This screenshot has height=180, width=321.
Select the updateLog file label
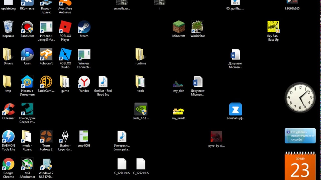point(8,8)
